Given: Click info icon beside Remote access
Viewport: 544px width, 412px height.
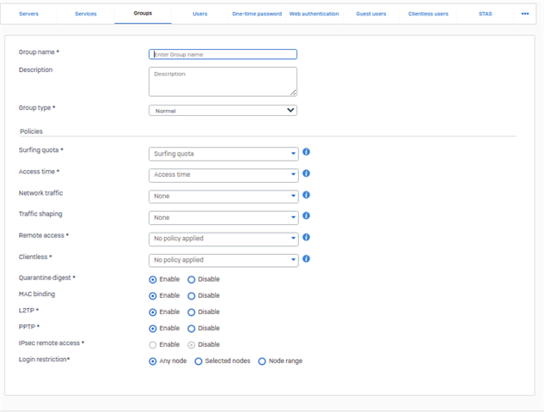Looking at the screenshot, I should (x=306, y=237).
